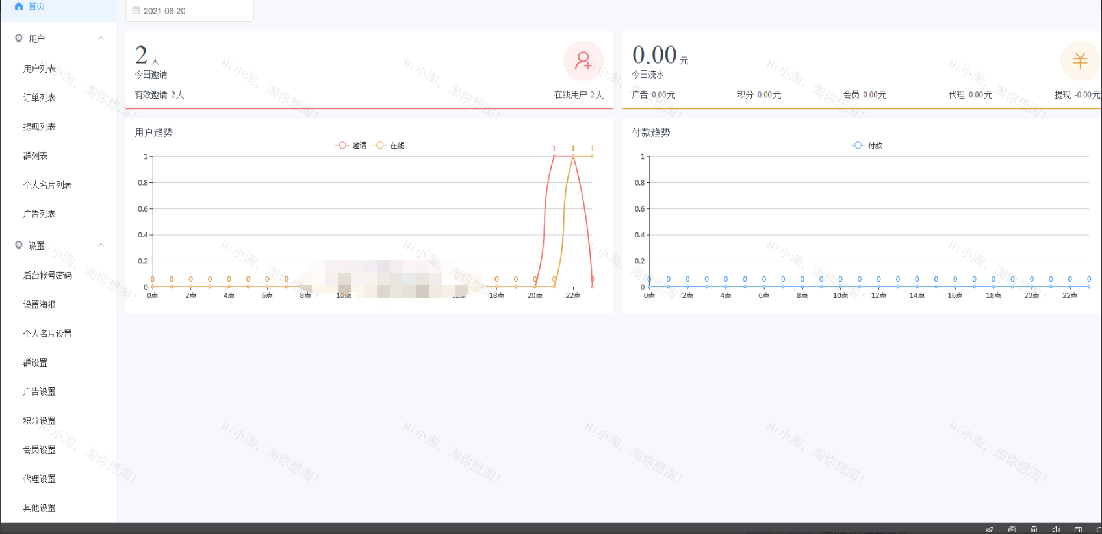Click the pin icon beside 设置
The height and width of the screenshot is (534, 1102).
point(19,245)
